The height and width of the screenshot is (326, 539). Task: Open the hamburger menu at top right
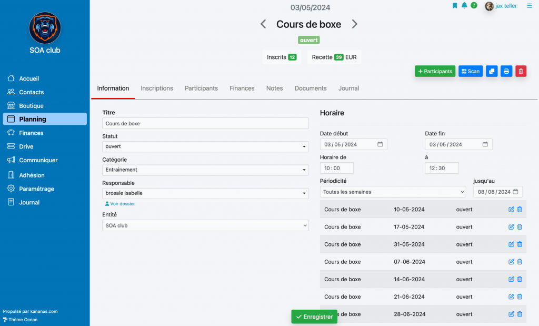(x=530, y=6)
